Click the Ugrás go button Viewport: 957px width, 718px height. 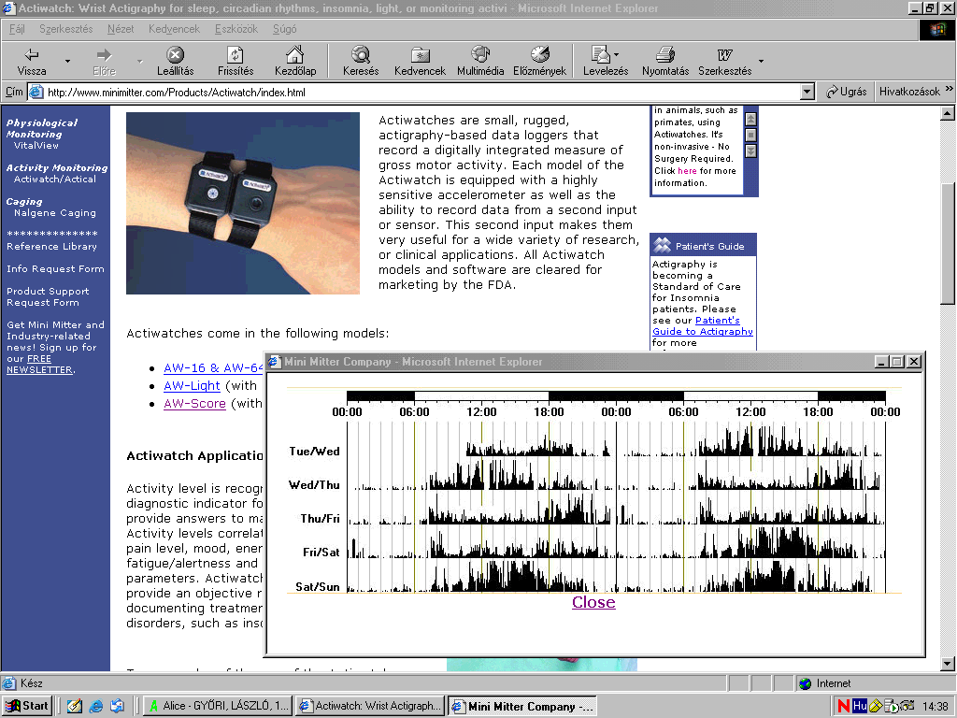846,92
